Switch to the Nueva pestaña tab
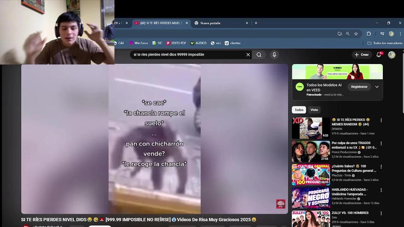The width and height of the screenshot is (404, 227). (221, 23)
